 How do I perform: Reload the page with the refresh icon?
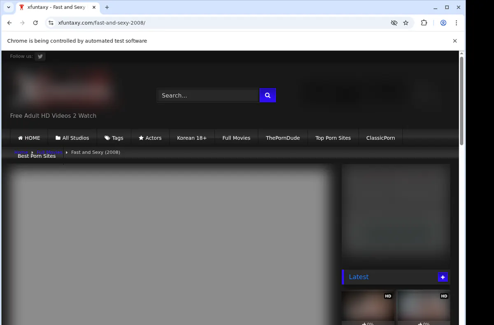(35, 23)
